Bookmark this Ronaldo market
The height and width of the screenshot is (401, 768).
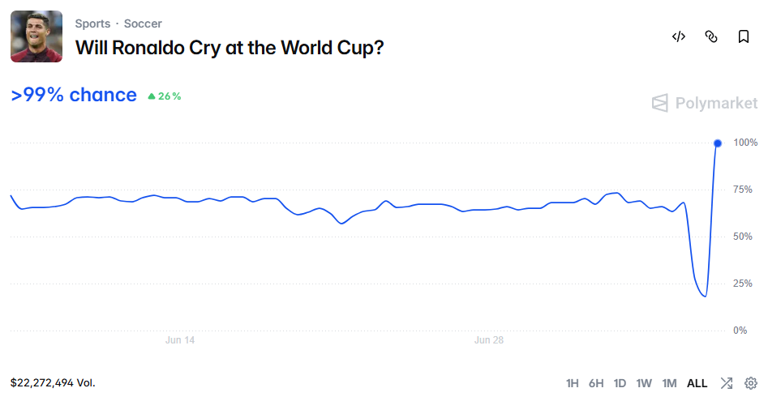point(744,36)
